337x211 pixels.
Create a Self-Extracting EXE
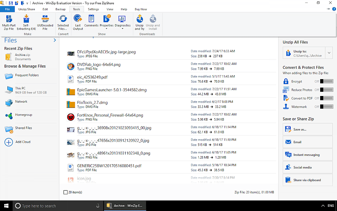[x=26, y=23]
